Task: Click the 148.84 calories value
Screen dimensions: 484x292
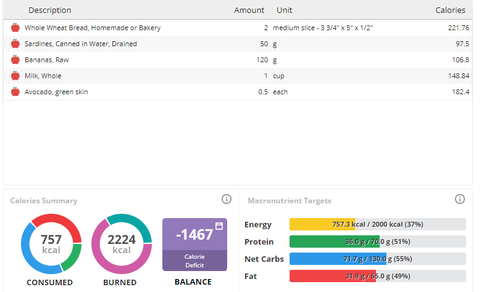Action: tap(458, 76)
